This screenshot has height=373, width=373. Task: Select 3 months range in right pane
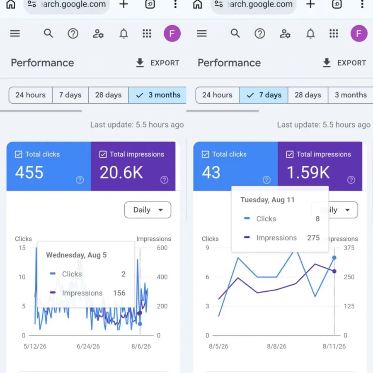(x=351, y=95)
